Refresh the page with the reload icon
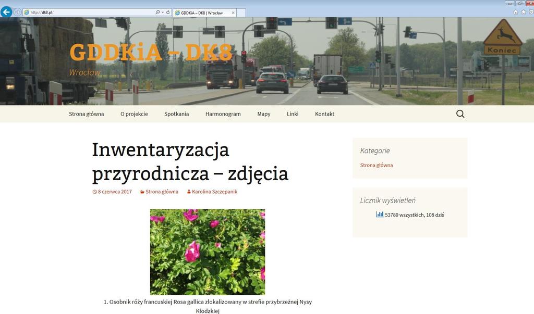534x314 pixels. (x=168, y=12)
